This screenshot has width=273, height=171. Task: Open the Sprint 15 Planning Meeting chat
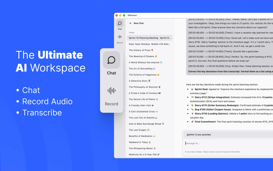click(150, 38)
